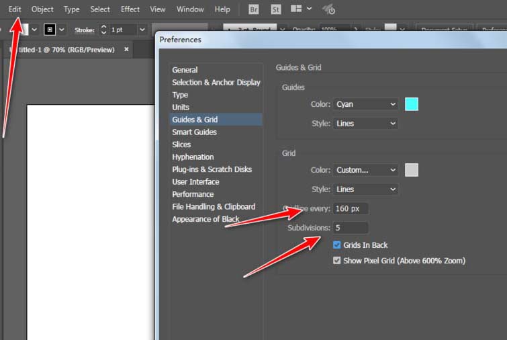
Task: Toggle the Show Pixel Grid checkbox
Action: pyautogui.click(x=337, y=261)
